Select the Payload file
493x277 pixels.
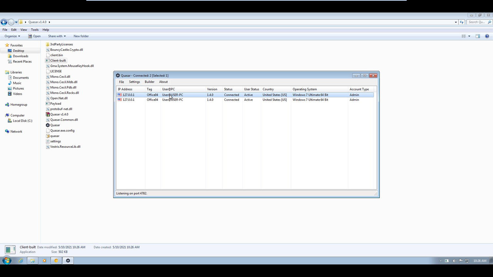53,103
